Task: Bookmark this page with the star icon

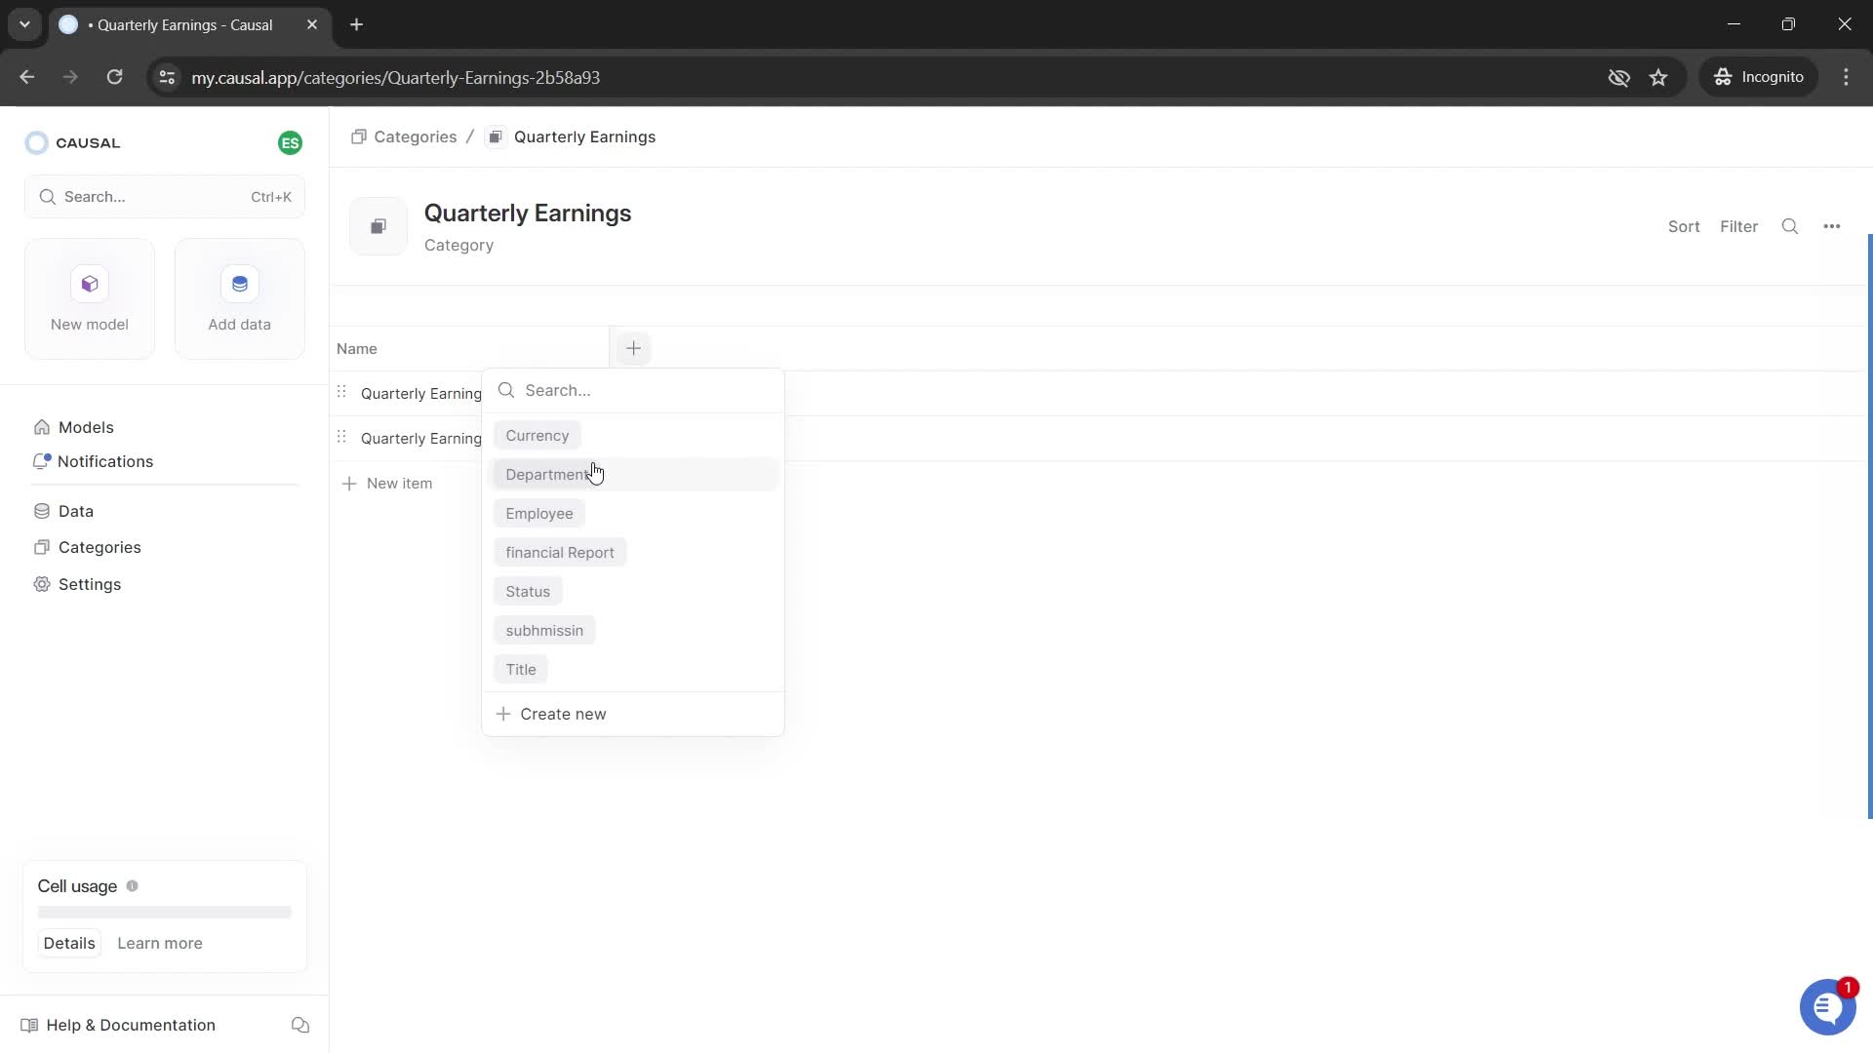Action: [1658, 77]
